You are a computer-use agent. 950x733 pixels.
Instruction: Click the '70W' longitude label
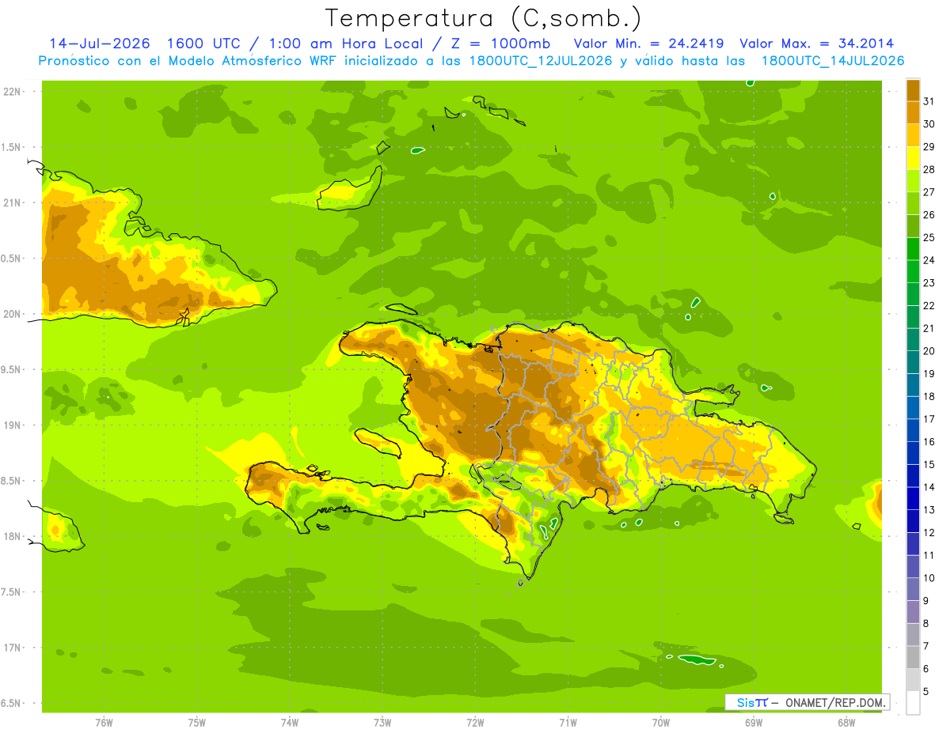[x=661, y=722]
